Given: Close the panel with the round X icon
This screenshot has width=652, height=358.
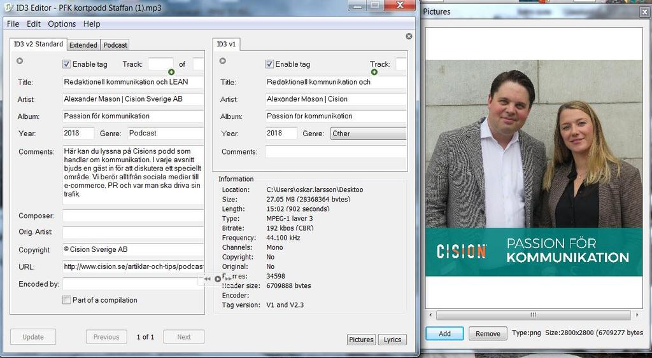Looking at the screenshot, I should 409,36.
